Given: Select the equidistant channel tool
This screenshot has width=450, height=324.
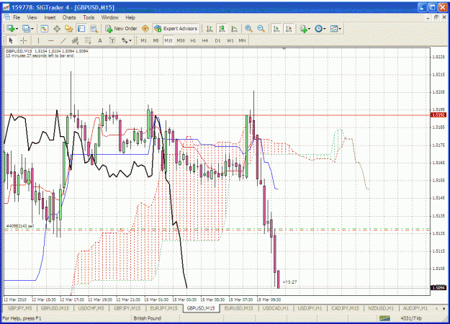Looking at the screenshot, I should pos(76,41).
